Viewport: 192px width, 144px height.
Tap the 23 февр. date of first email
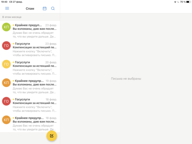tap(51, 25)
